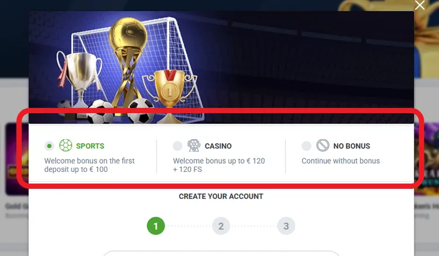Go to registration step 3 circle
Viewport: 439px width, 256px height.
click(x=286, y=226)
